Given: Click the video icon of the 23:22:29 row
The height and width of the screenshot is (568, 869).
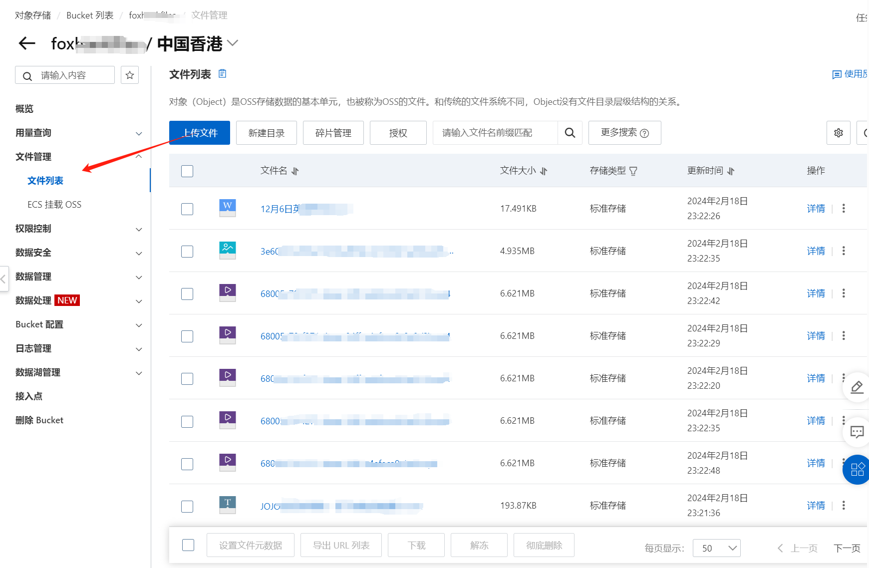Looking at the screenshot, I should [x=228, y=335].
